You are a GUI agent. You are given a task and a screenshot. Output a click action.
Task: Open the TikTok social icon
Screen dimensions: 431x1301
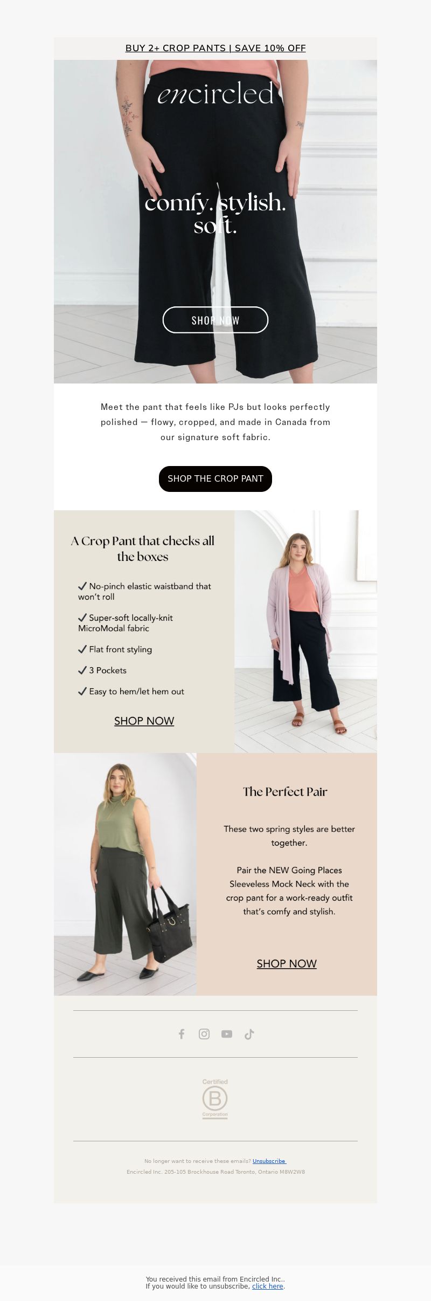pos(249,1033)
